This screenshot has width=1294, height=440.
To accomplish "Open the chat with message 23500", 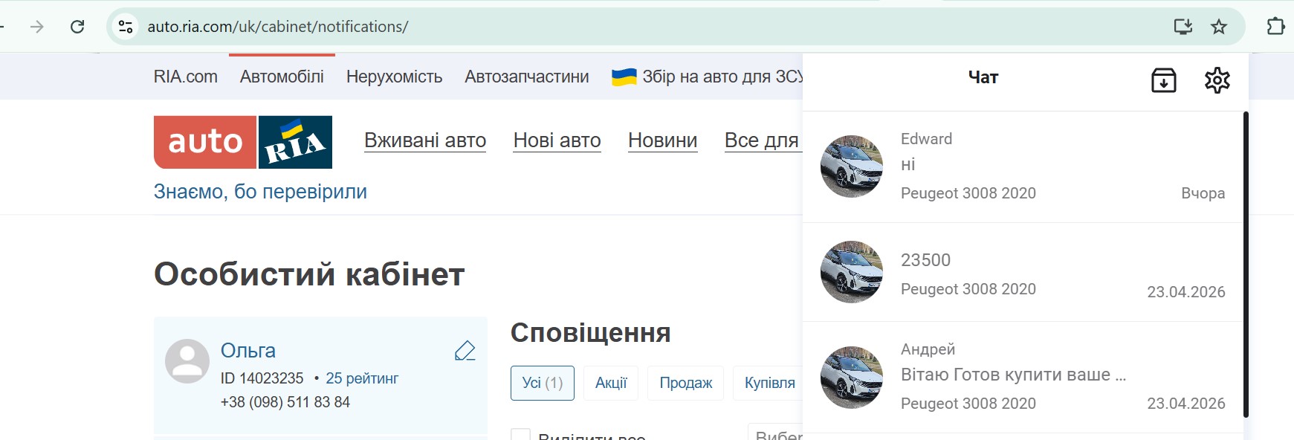I will click(x=1023, y=272).
